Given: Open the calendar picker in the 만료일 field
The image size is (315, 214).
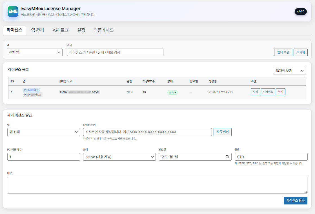Looking at the screenshot, I should pyautogui.click(x=227, y=157).
